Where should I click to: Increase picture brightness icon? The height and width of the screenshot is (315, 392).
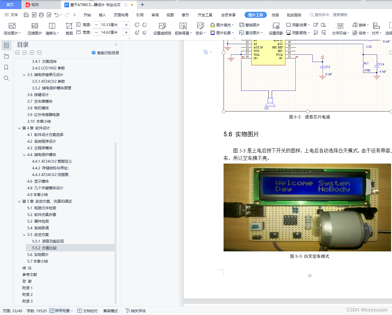pos(137,32)
